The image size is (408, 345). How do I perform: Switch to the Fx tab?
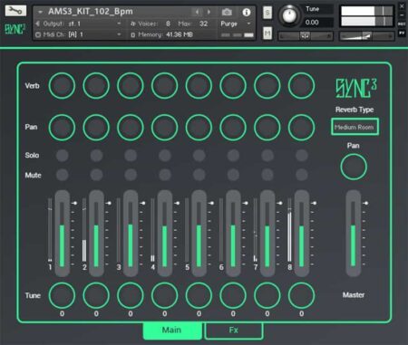[234, 331]
